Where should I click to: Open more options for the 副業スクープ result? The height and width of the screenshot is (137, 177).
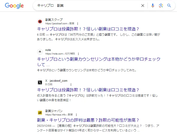pyautogui.click(x=77, y=23)
